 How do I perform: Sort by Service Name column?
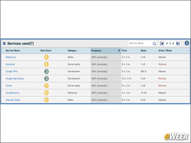coord(13,51)
